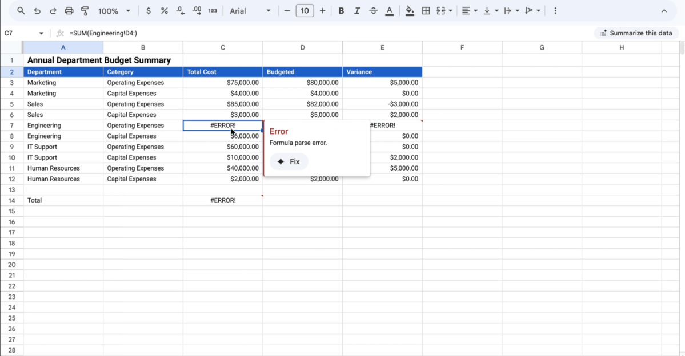Print the spreadsheet
This screenshot has height=356, width=685.
(x=69, y=10)
